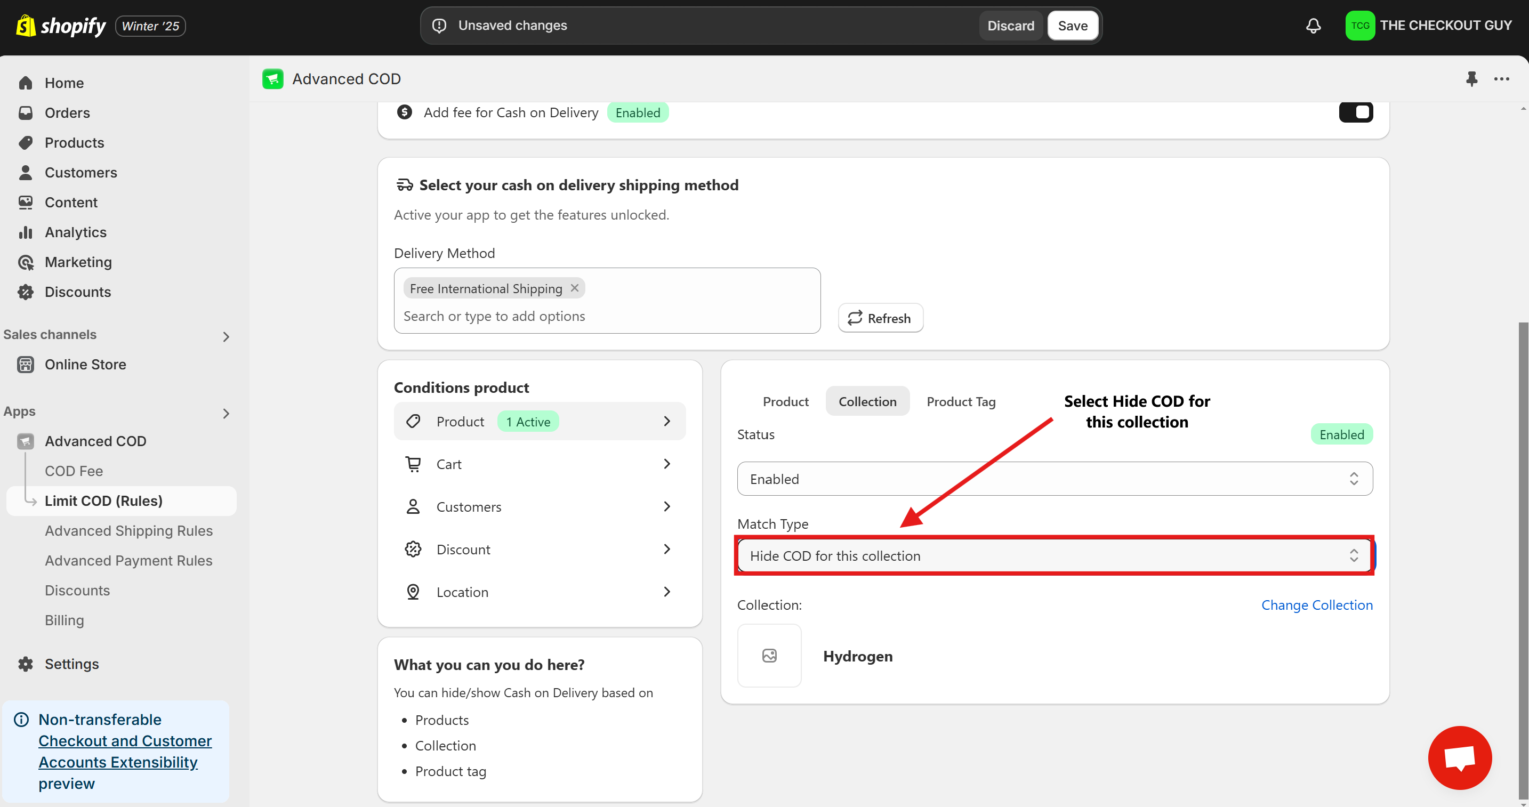The width and height of the screenshot is (1529, 807).
Task: Switch to the Collection tab
Action: point(867,401)
